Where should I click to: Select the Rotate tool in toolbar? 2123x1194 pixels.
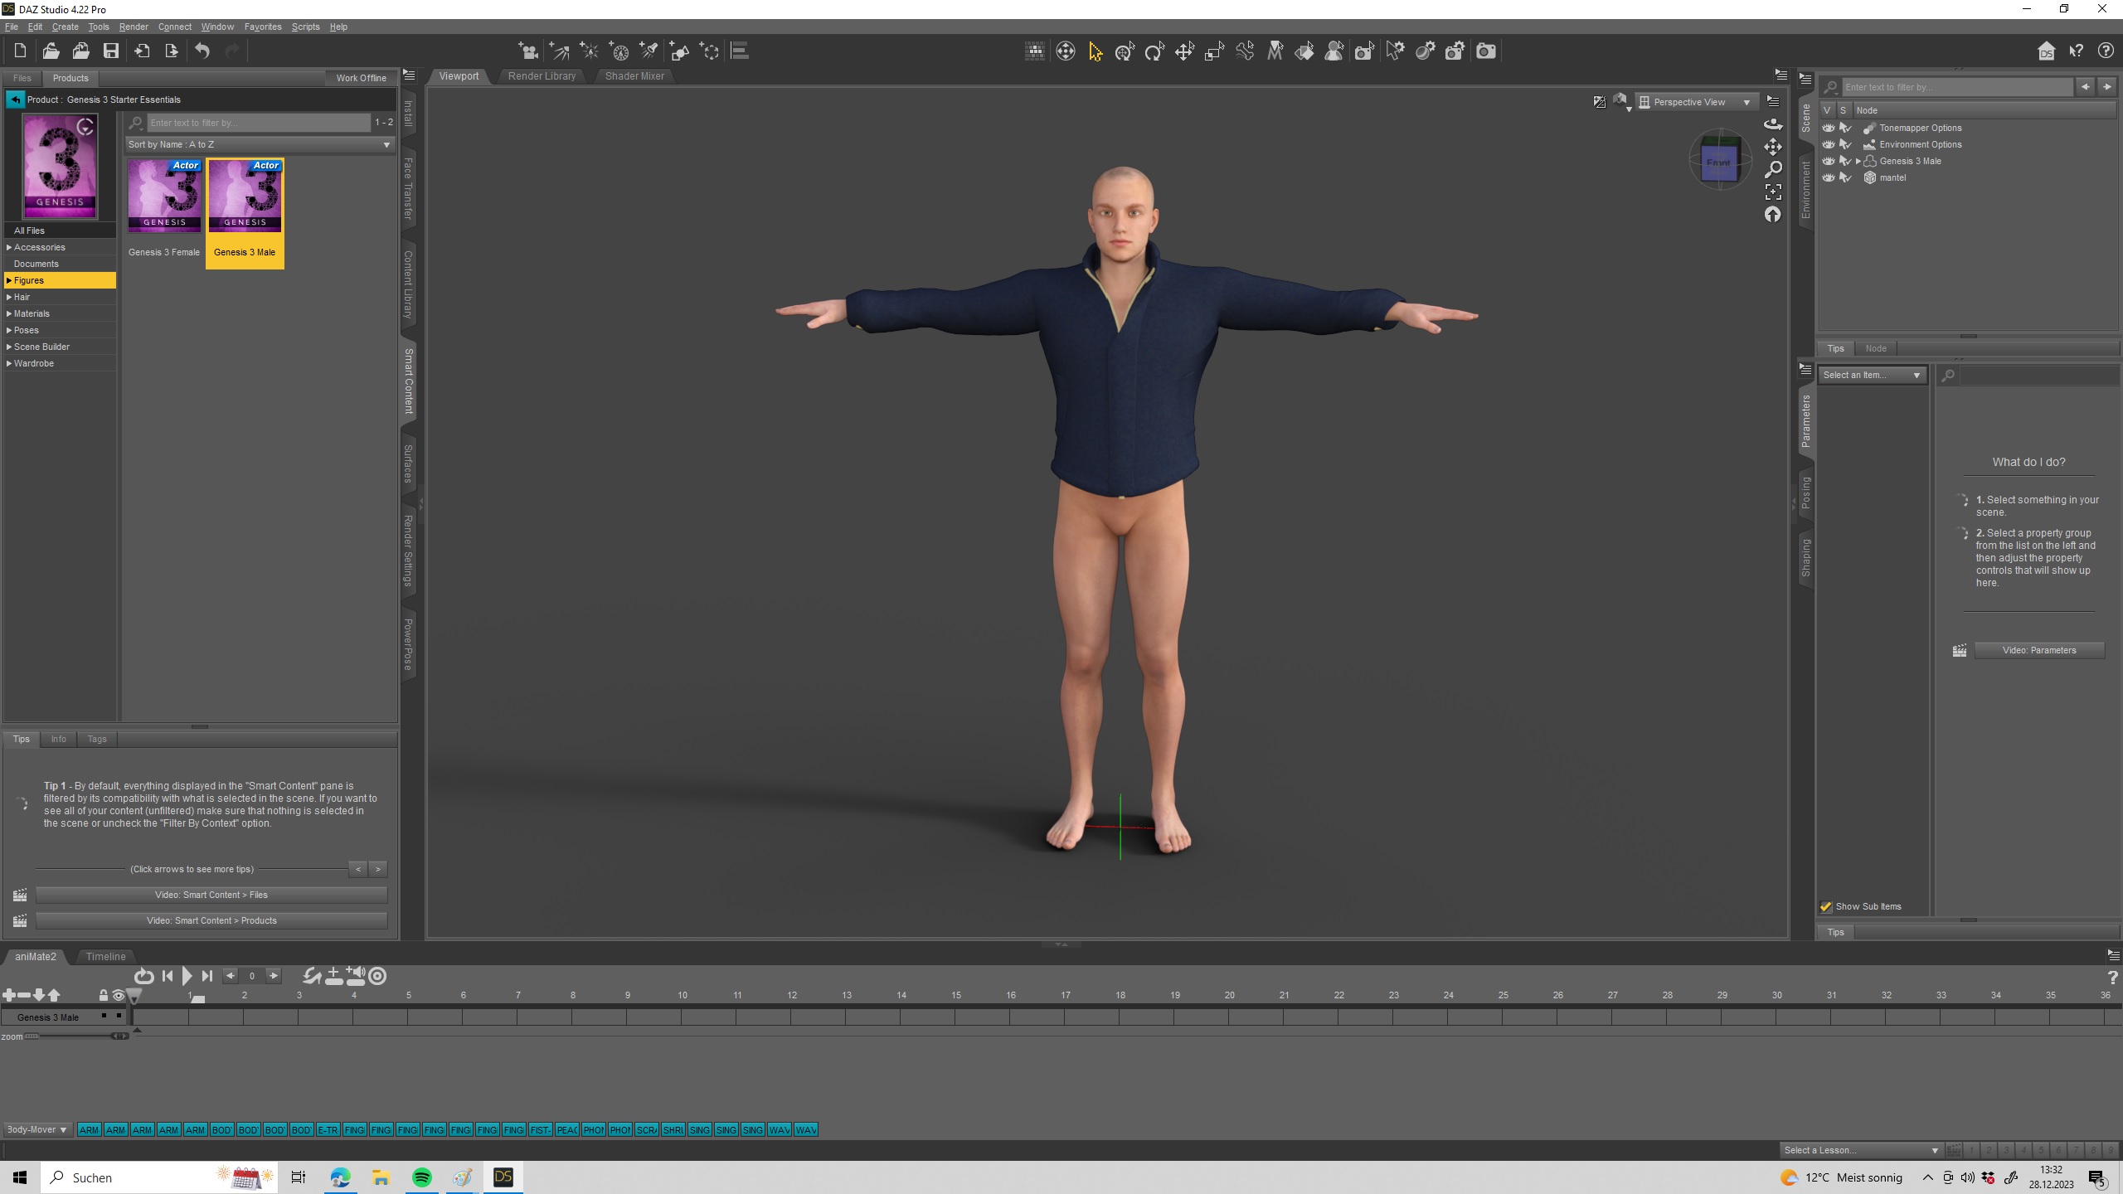pos(1154,52)
